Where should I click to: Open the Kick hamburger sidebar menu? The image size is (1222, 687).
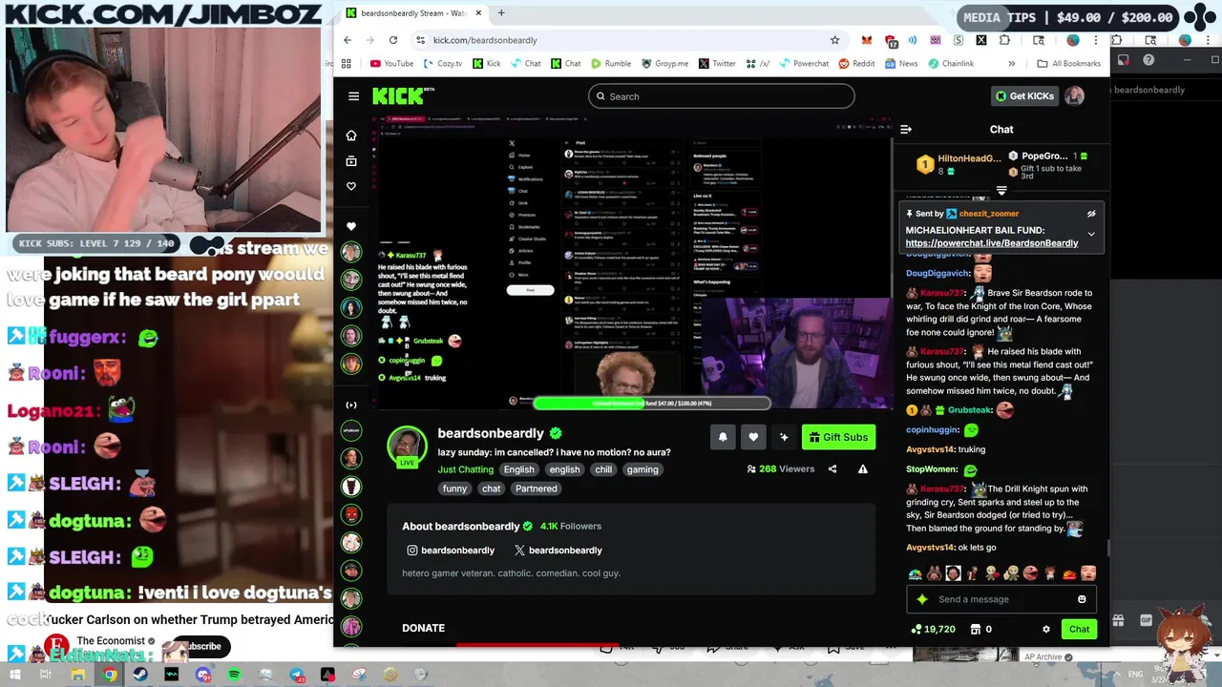353,96
